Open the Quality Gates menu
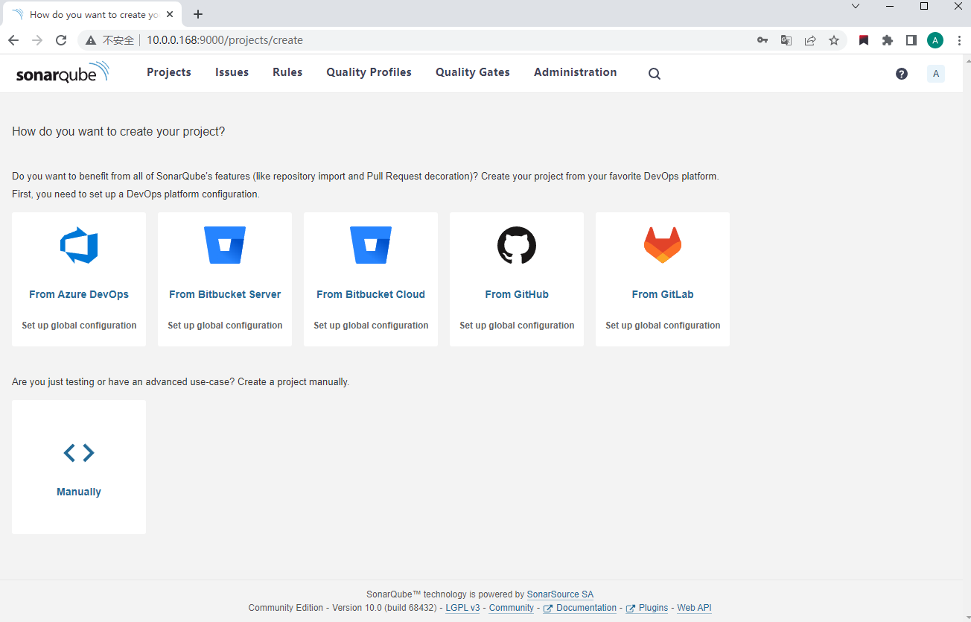 pos(473,72)
